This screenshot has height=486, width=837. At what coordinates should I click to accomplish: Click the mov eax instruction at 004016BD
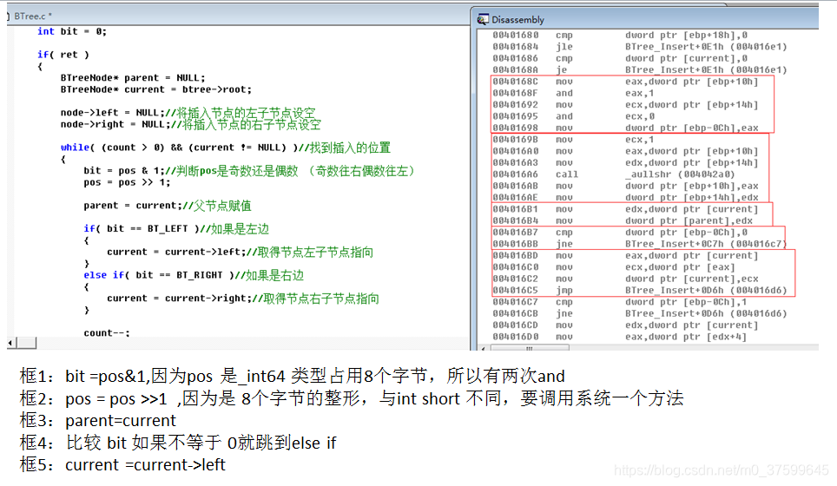[625, 255]
